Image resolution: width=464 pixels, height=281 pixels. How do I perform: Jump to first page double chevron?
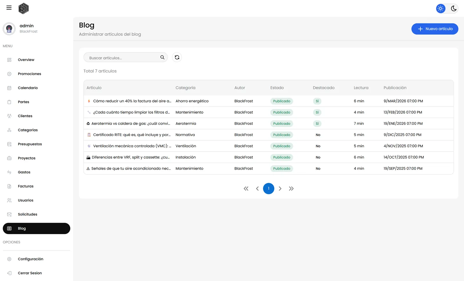click(246, 188)
